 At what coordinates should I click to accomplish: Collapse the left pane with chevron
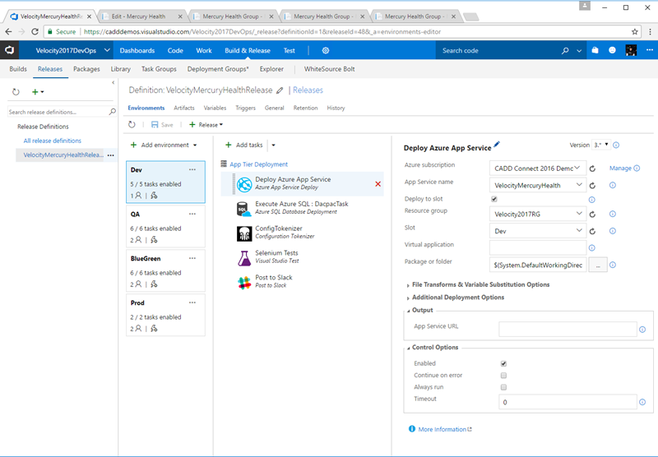113,82
